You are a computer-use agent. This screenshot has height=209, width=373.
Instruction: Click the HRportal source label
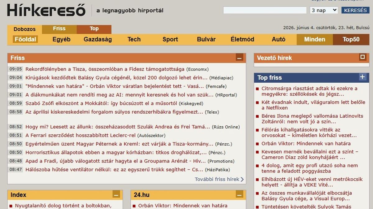226,95
